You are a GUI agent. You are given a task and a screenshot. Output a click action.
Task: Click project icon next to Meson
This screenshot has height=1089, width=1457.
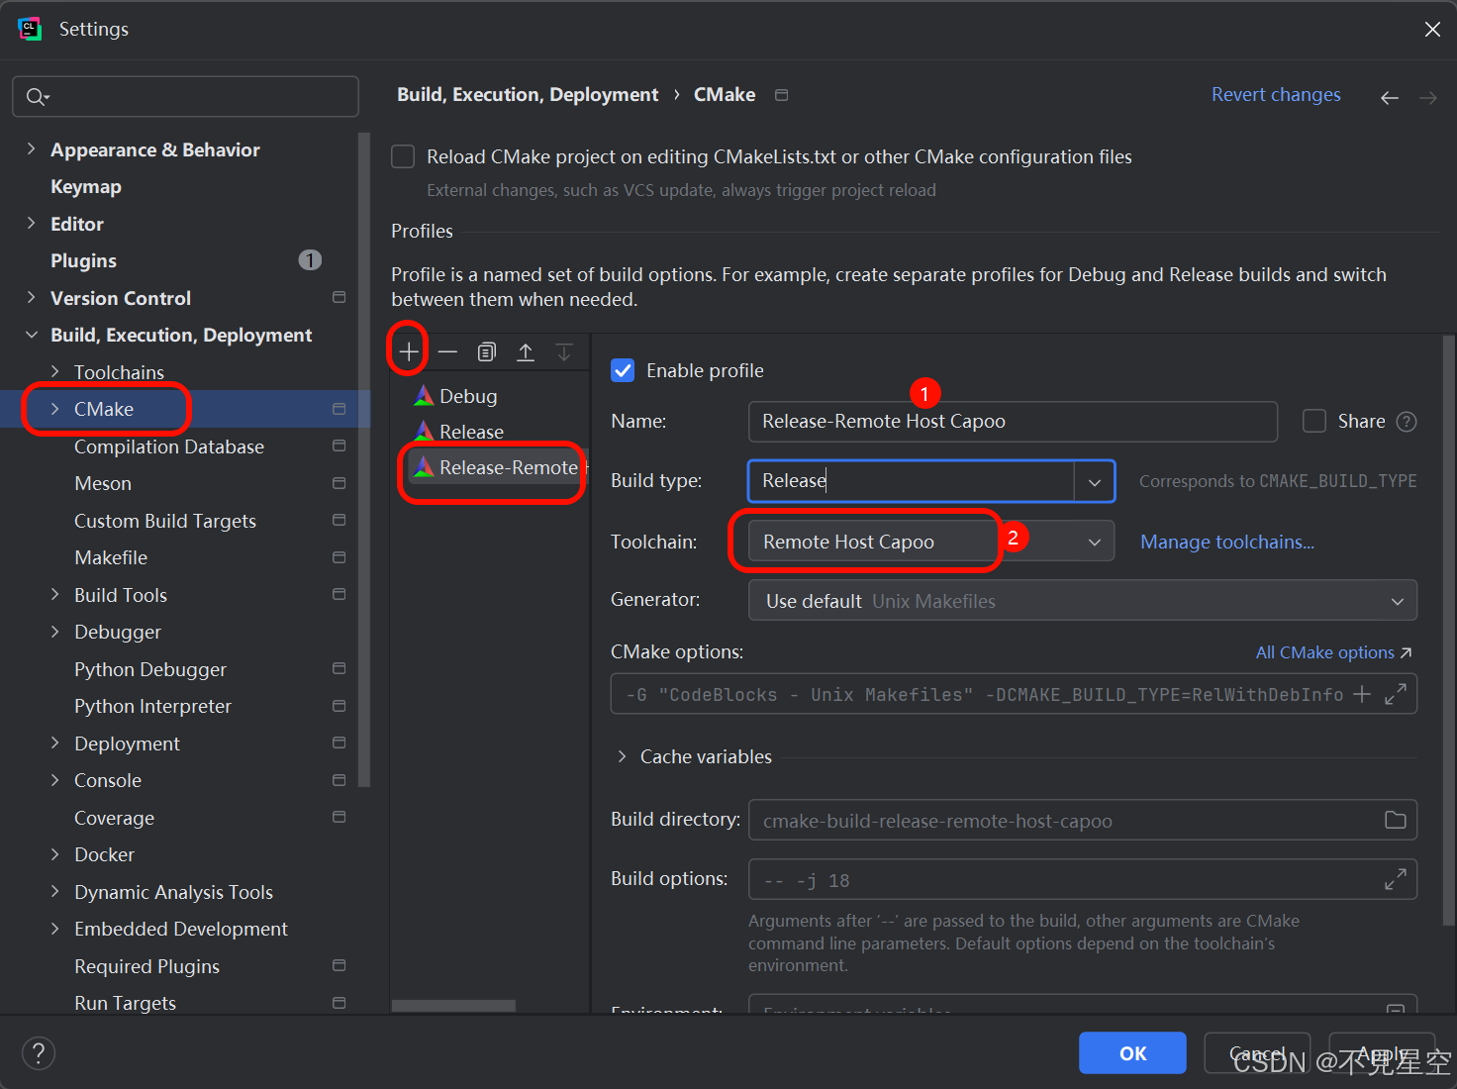click(x=339, y=483)
